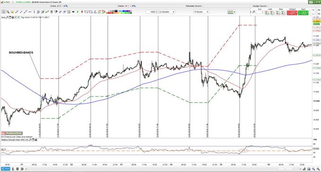Expand the chart style dropdown arrow

click(x=234, y=12)
